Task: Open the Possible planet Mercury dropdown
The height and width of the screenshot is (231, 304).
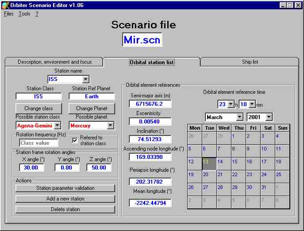Action: point(110,126)
